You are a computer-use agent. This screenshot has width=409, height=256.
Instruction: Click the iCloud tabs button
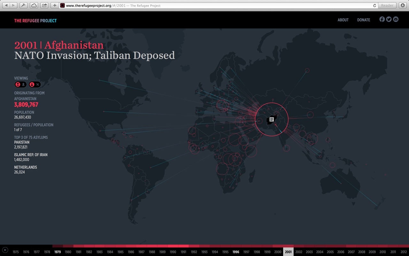click(x=34, y=5)
